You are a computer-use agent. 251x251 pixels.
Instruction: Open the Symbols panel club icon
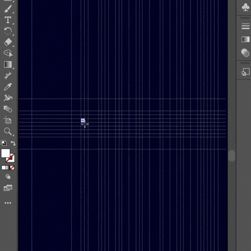coord(245,7)
